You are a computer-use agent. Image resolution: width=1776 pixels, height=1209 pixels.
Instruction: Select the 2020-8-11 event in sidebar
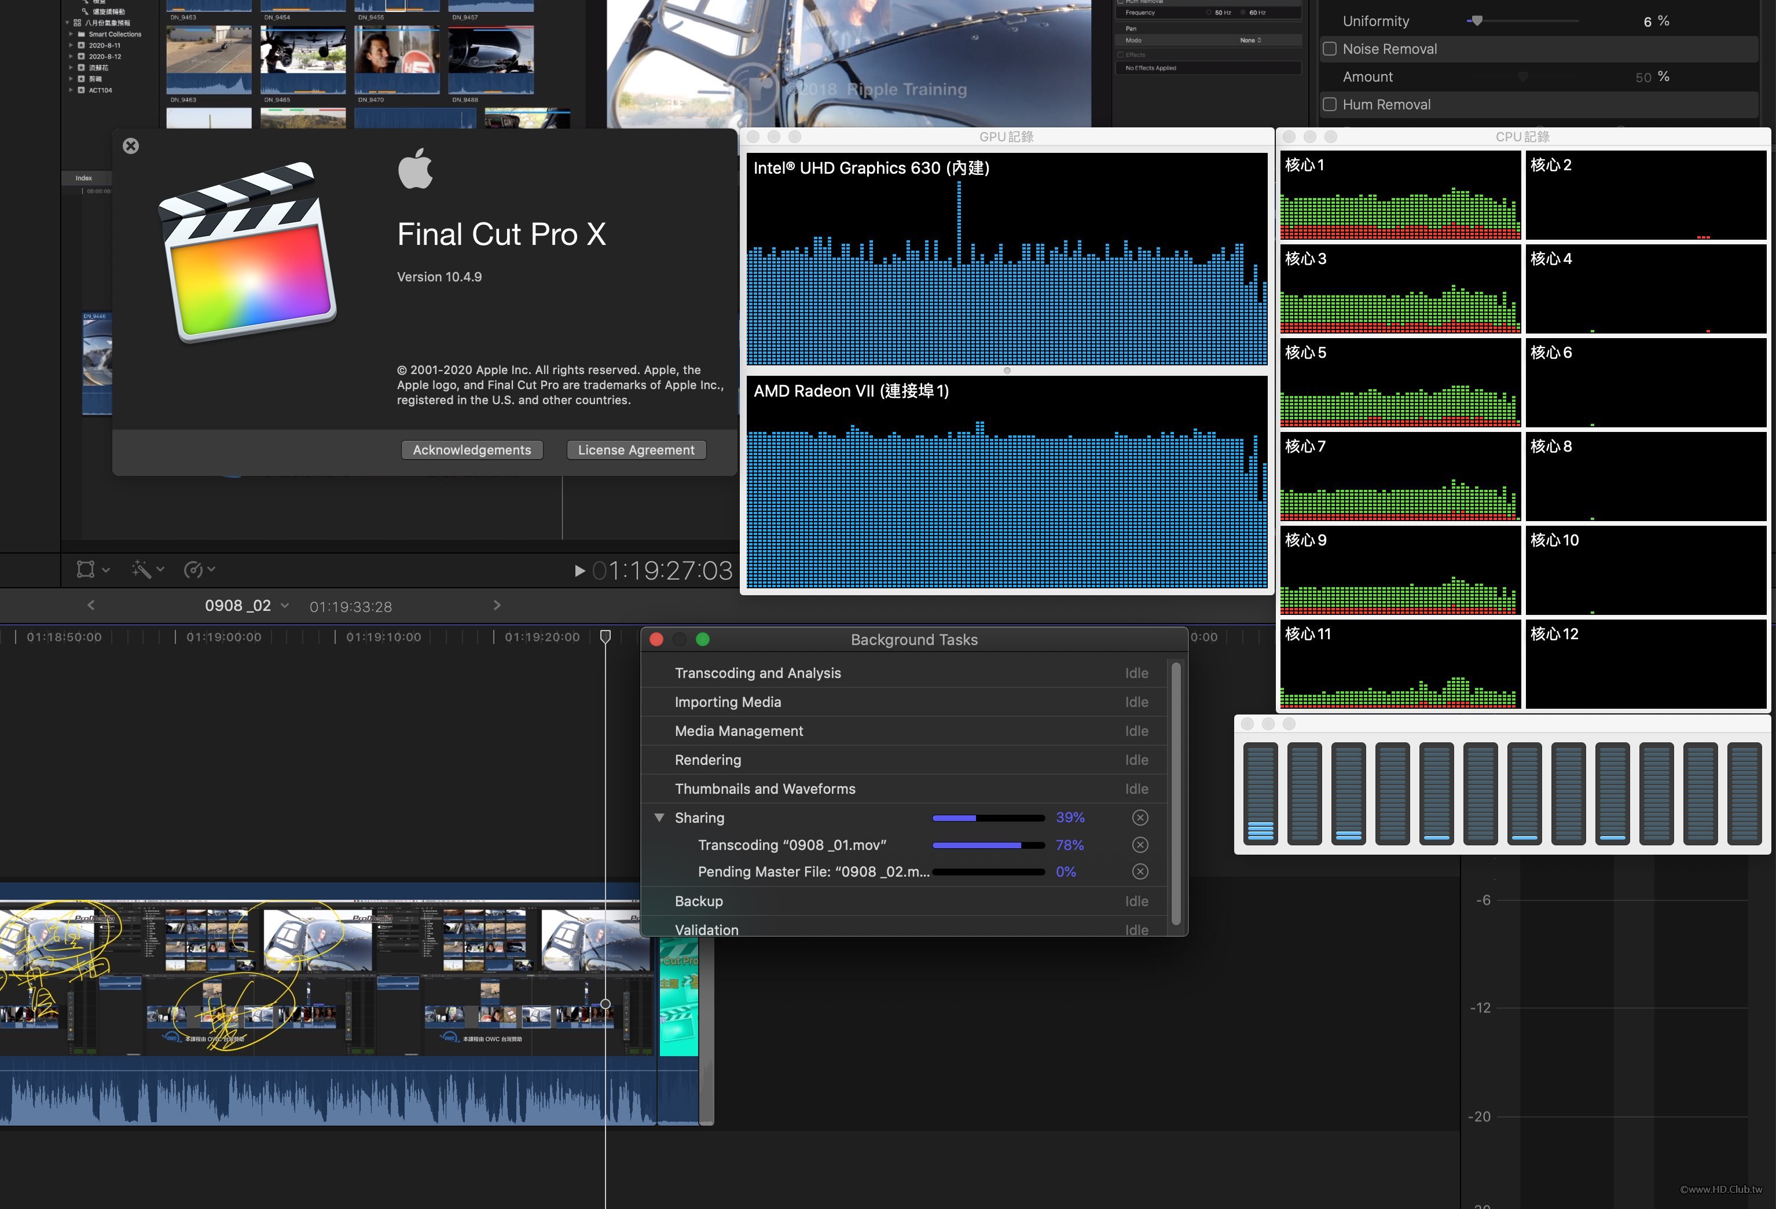pos(104,45)
